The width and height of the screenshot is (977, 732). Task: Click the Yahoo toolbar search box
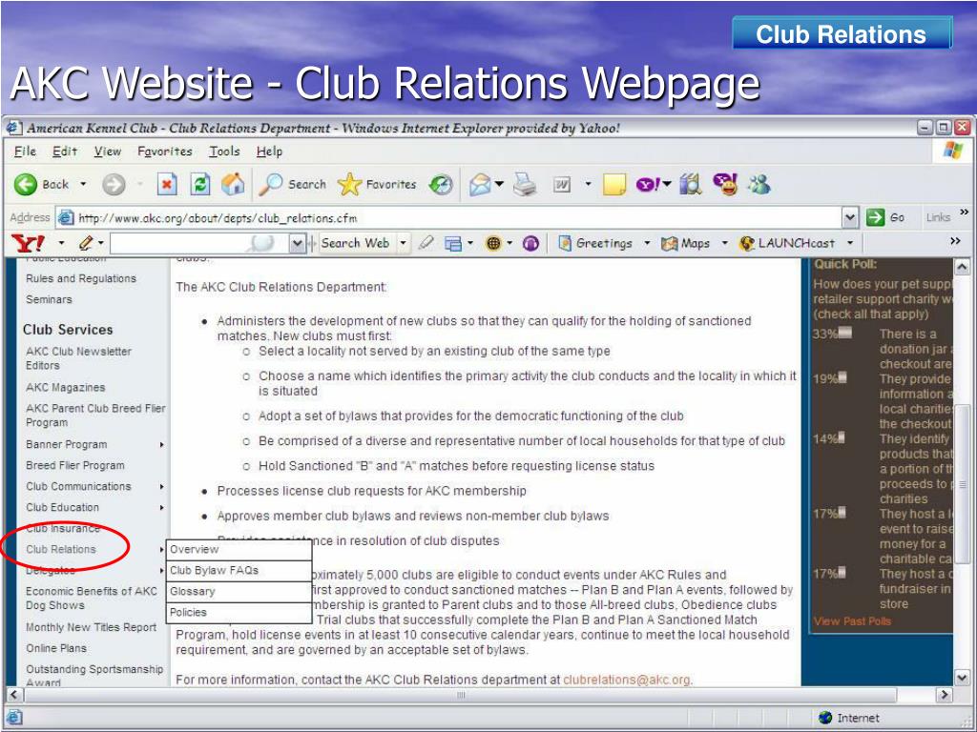(199, 243)
